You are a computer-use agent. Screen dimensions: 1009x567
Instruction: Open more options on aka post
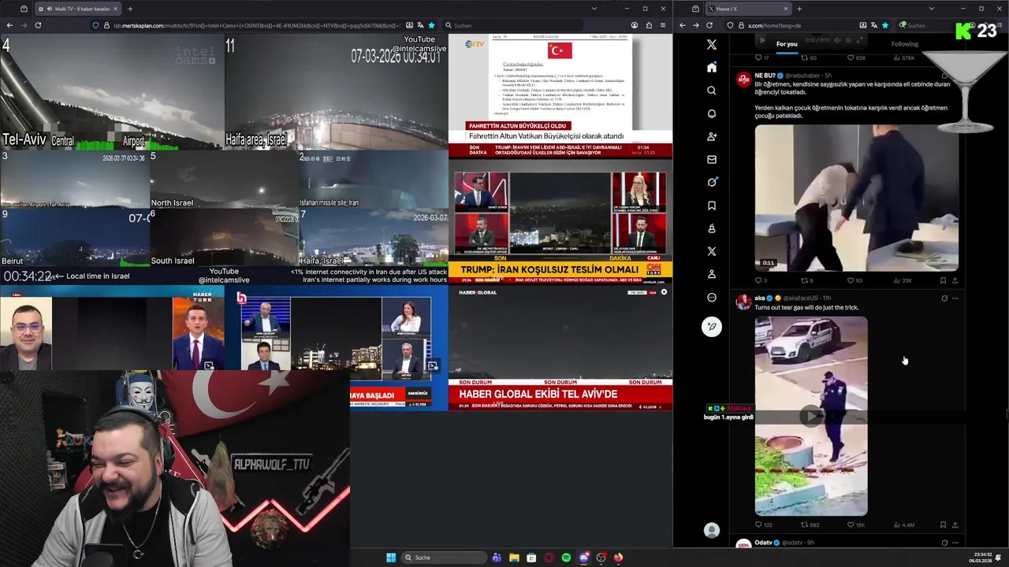point(955,298)
